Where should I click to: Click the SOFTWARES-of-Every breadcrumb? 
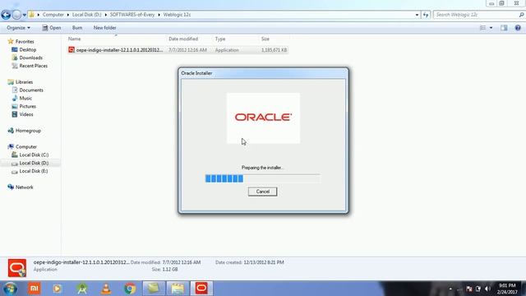[x=132, y=15]
